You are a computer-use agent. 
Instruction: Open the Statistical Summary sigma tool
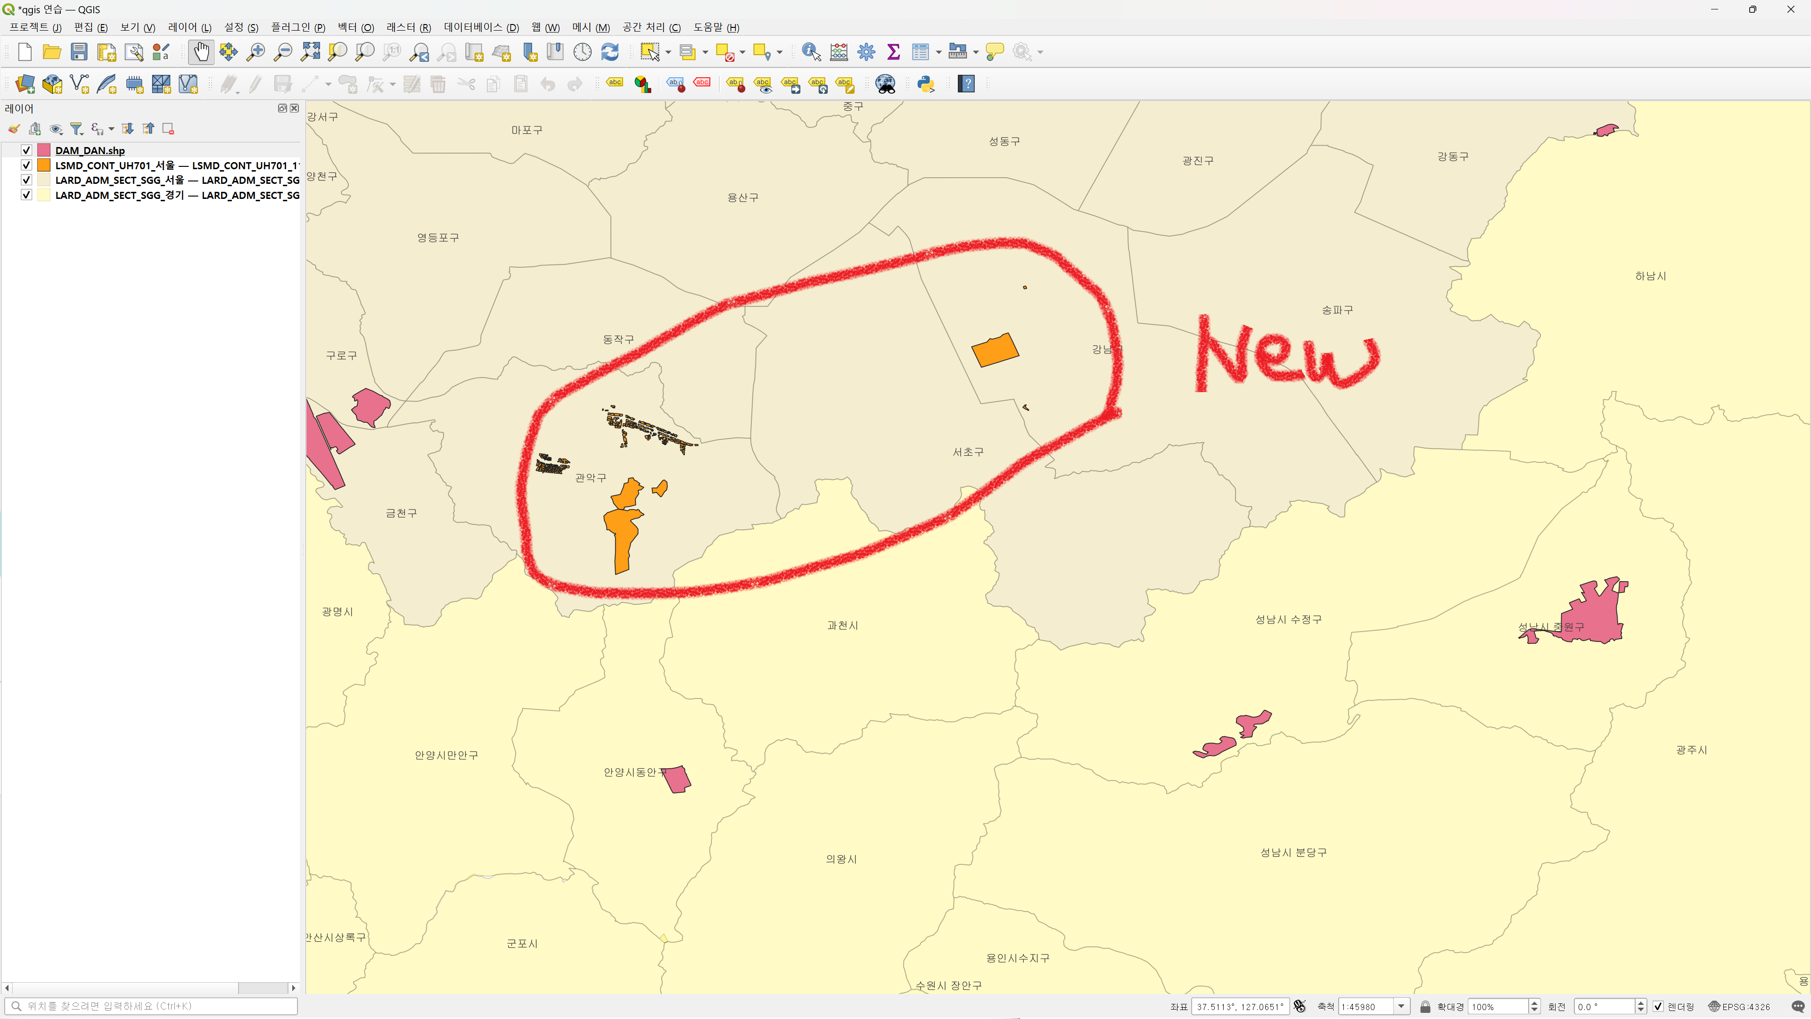893,51
